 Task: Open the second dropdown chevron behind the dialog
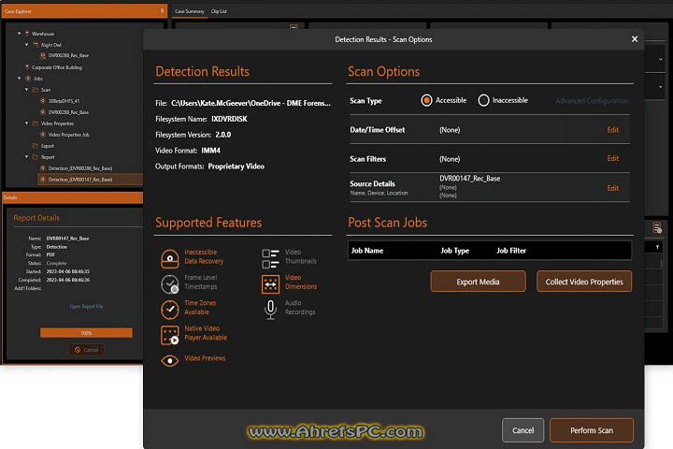(x=660, y=87)
